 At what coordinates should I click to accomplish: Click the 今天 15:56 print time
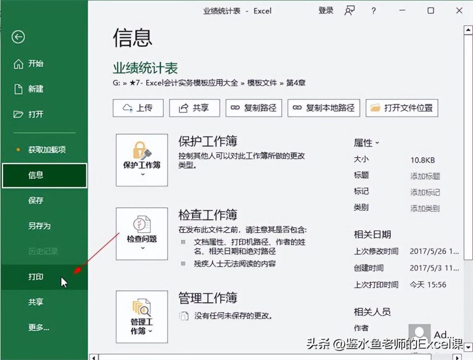(x=428, y=285)
